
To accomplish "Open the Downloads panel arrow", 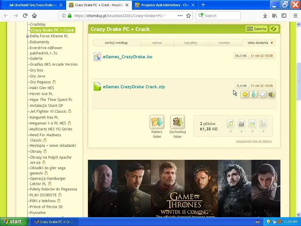I will click(x=265, y=16).
